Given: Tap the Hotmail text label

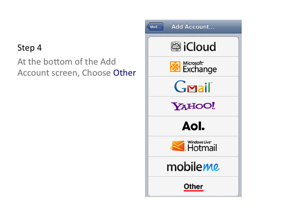Looking at the screenshot, I should pyautogui.click(x=202, y=148).
